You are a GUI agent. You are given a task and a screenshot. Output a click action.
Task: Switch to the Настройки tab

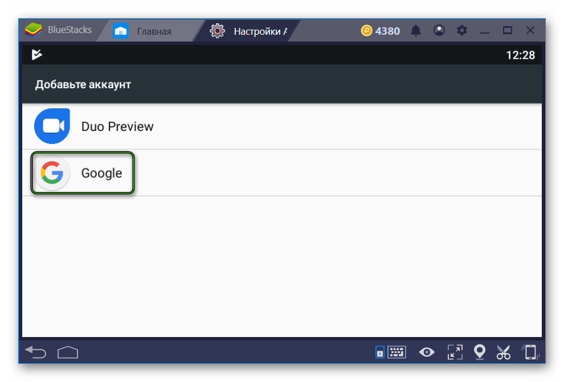coord(248,31)
